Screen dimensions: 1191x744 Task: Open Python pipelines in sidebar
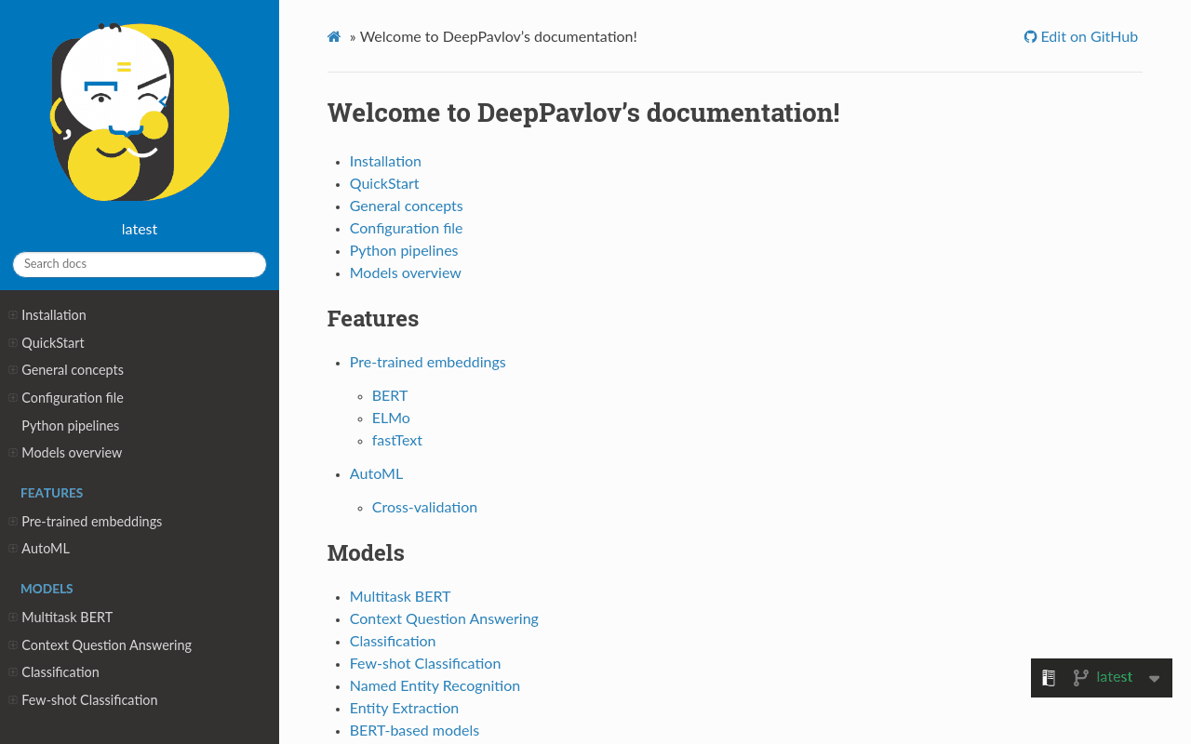[71, 426]
